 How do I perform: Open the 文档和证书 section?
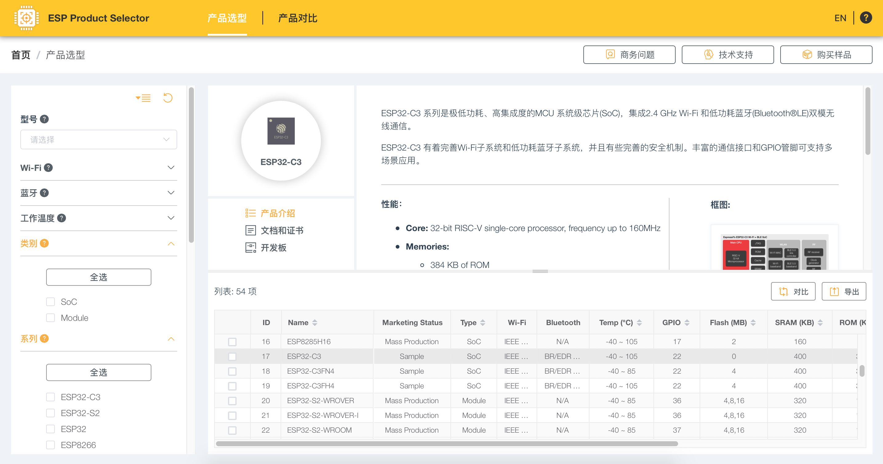[282, 230]
